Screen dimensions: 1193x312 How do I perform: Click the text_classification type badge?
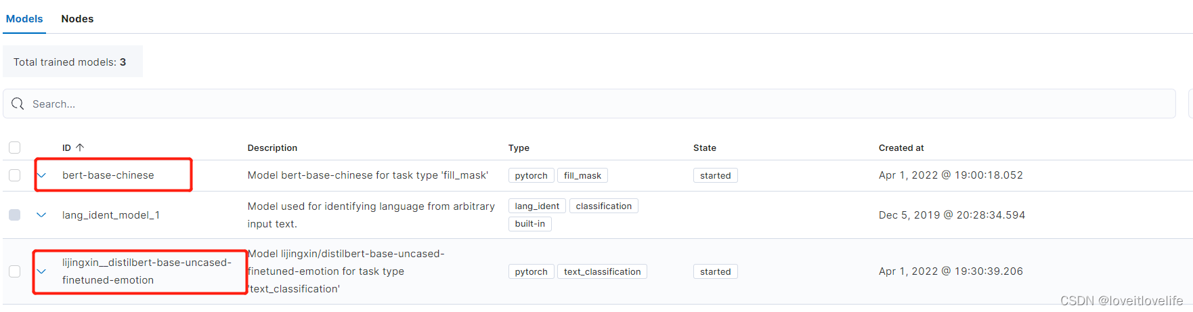[x=602, y=272]
